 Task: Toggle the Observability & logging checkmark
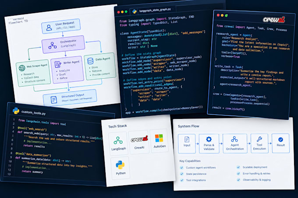238,180
